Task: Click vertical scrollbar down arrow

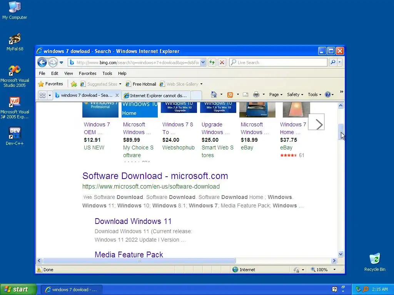Action: point(341,254)
